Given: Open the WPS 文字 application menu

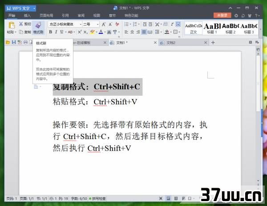Looking at the screenshot, I should tap(20, 8).
